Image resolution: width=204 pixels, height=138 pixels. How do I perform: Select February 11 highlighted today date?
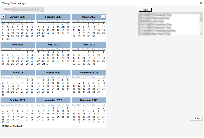[x=63, y=27]
